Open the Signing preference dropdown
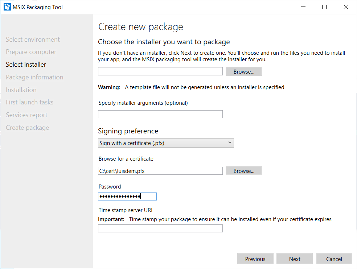This screenshot has height=269, width=357. (166, 143)
